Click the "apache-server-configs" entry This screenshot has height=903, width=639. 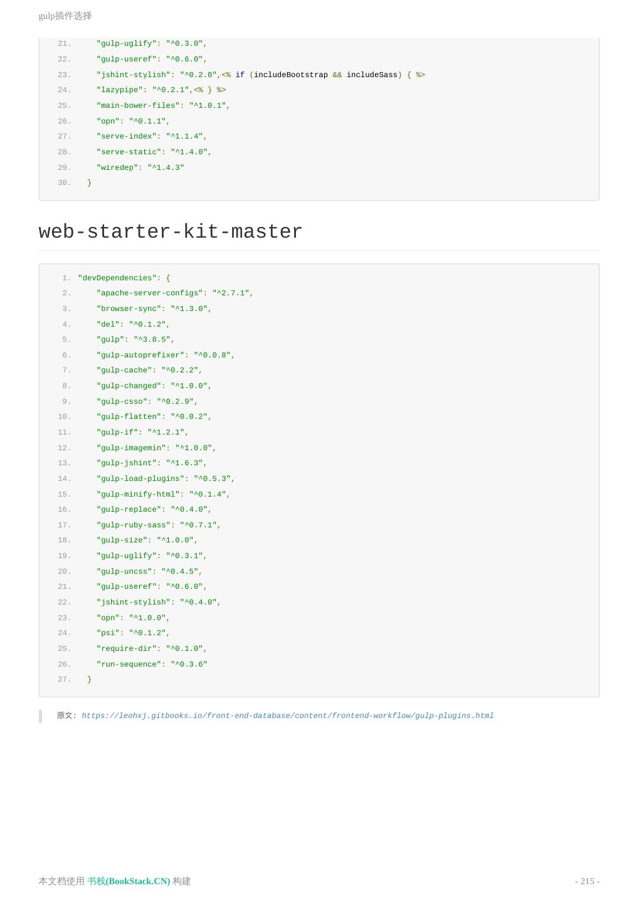(151, 293)
